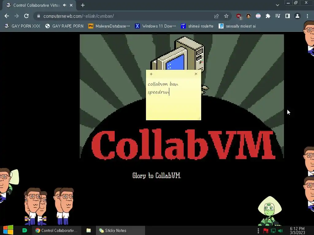314x235 pixels.
Task: Mute the tab using the speaker icon
Action: click(x=64, y=5)
